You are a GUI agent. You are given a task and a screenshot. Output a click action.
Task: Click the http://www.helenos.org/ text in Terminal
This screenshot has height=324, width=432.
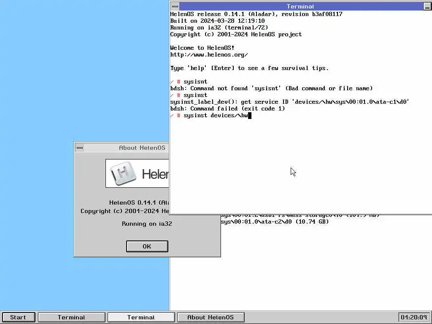point(209,54)
